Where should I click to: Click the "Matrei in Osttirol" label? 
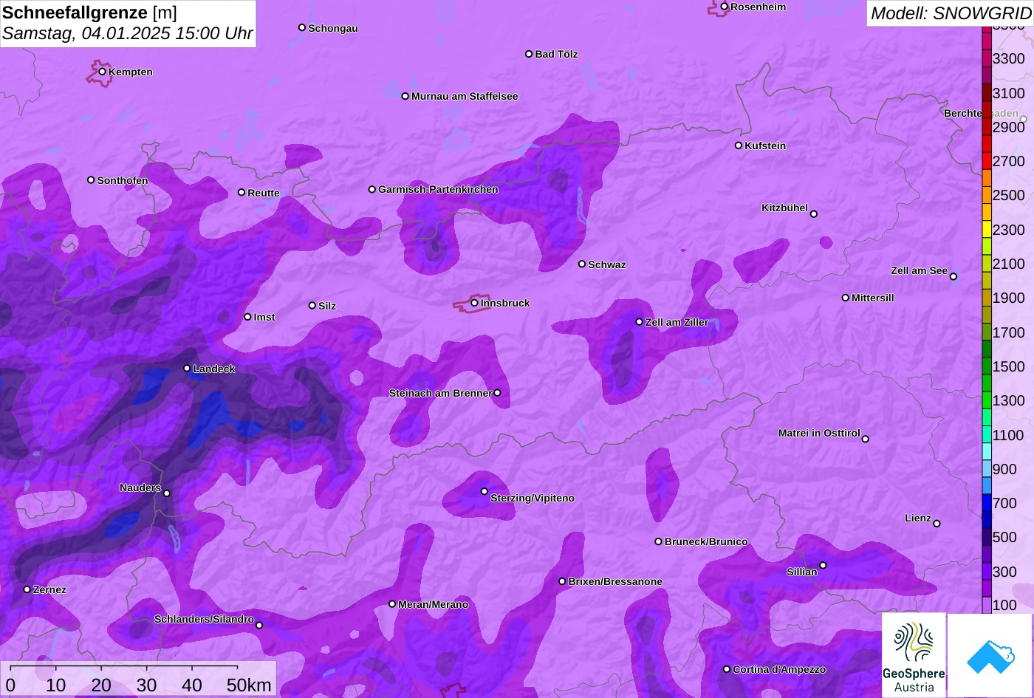tap(819, 433)
